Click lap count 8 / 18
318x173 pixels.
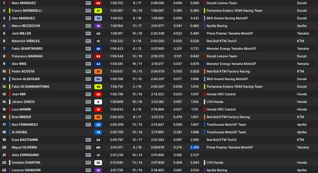(137, 109)
